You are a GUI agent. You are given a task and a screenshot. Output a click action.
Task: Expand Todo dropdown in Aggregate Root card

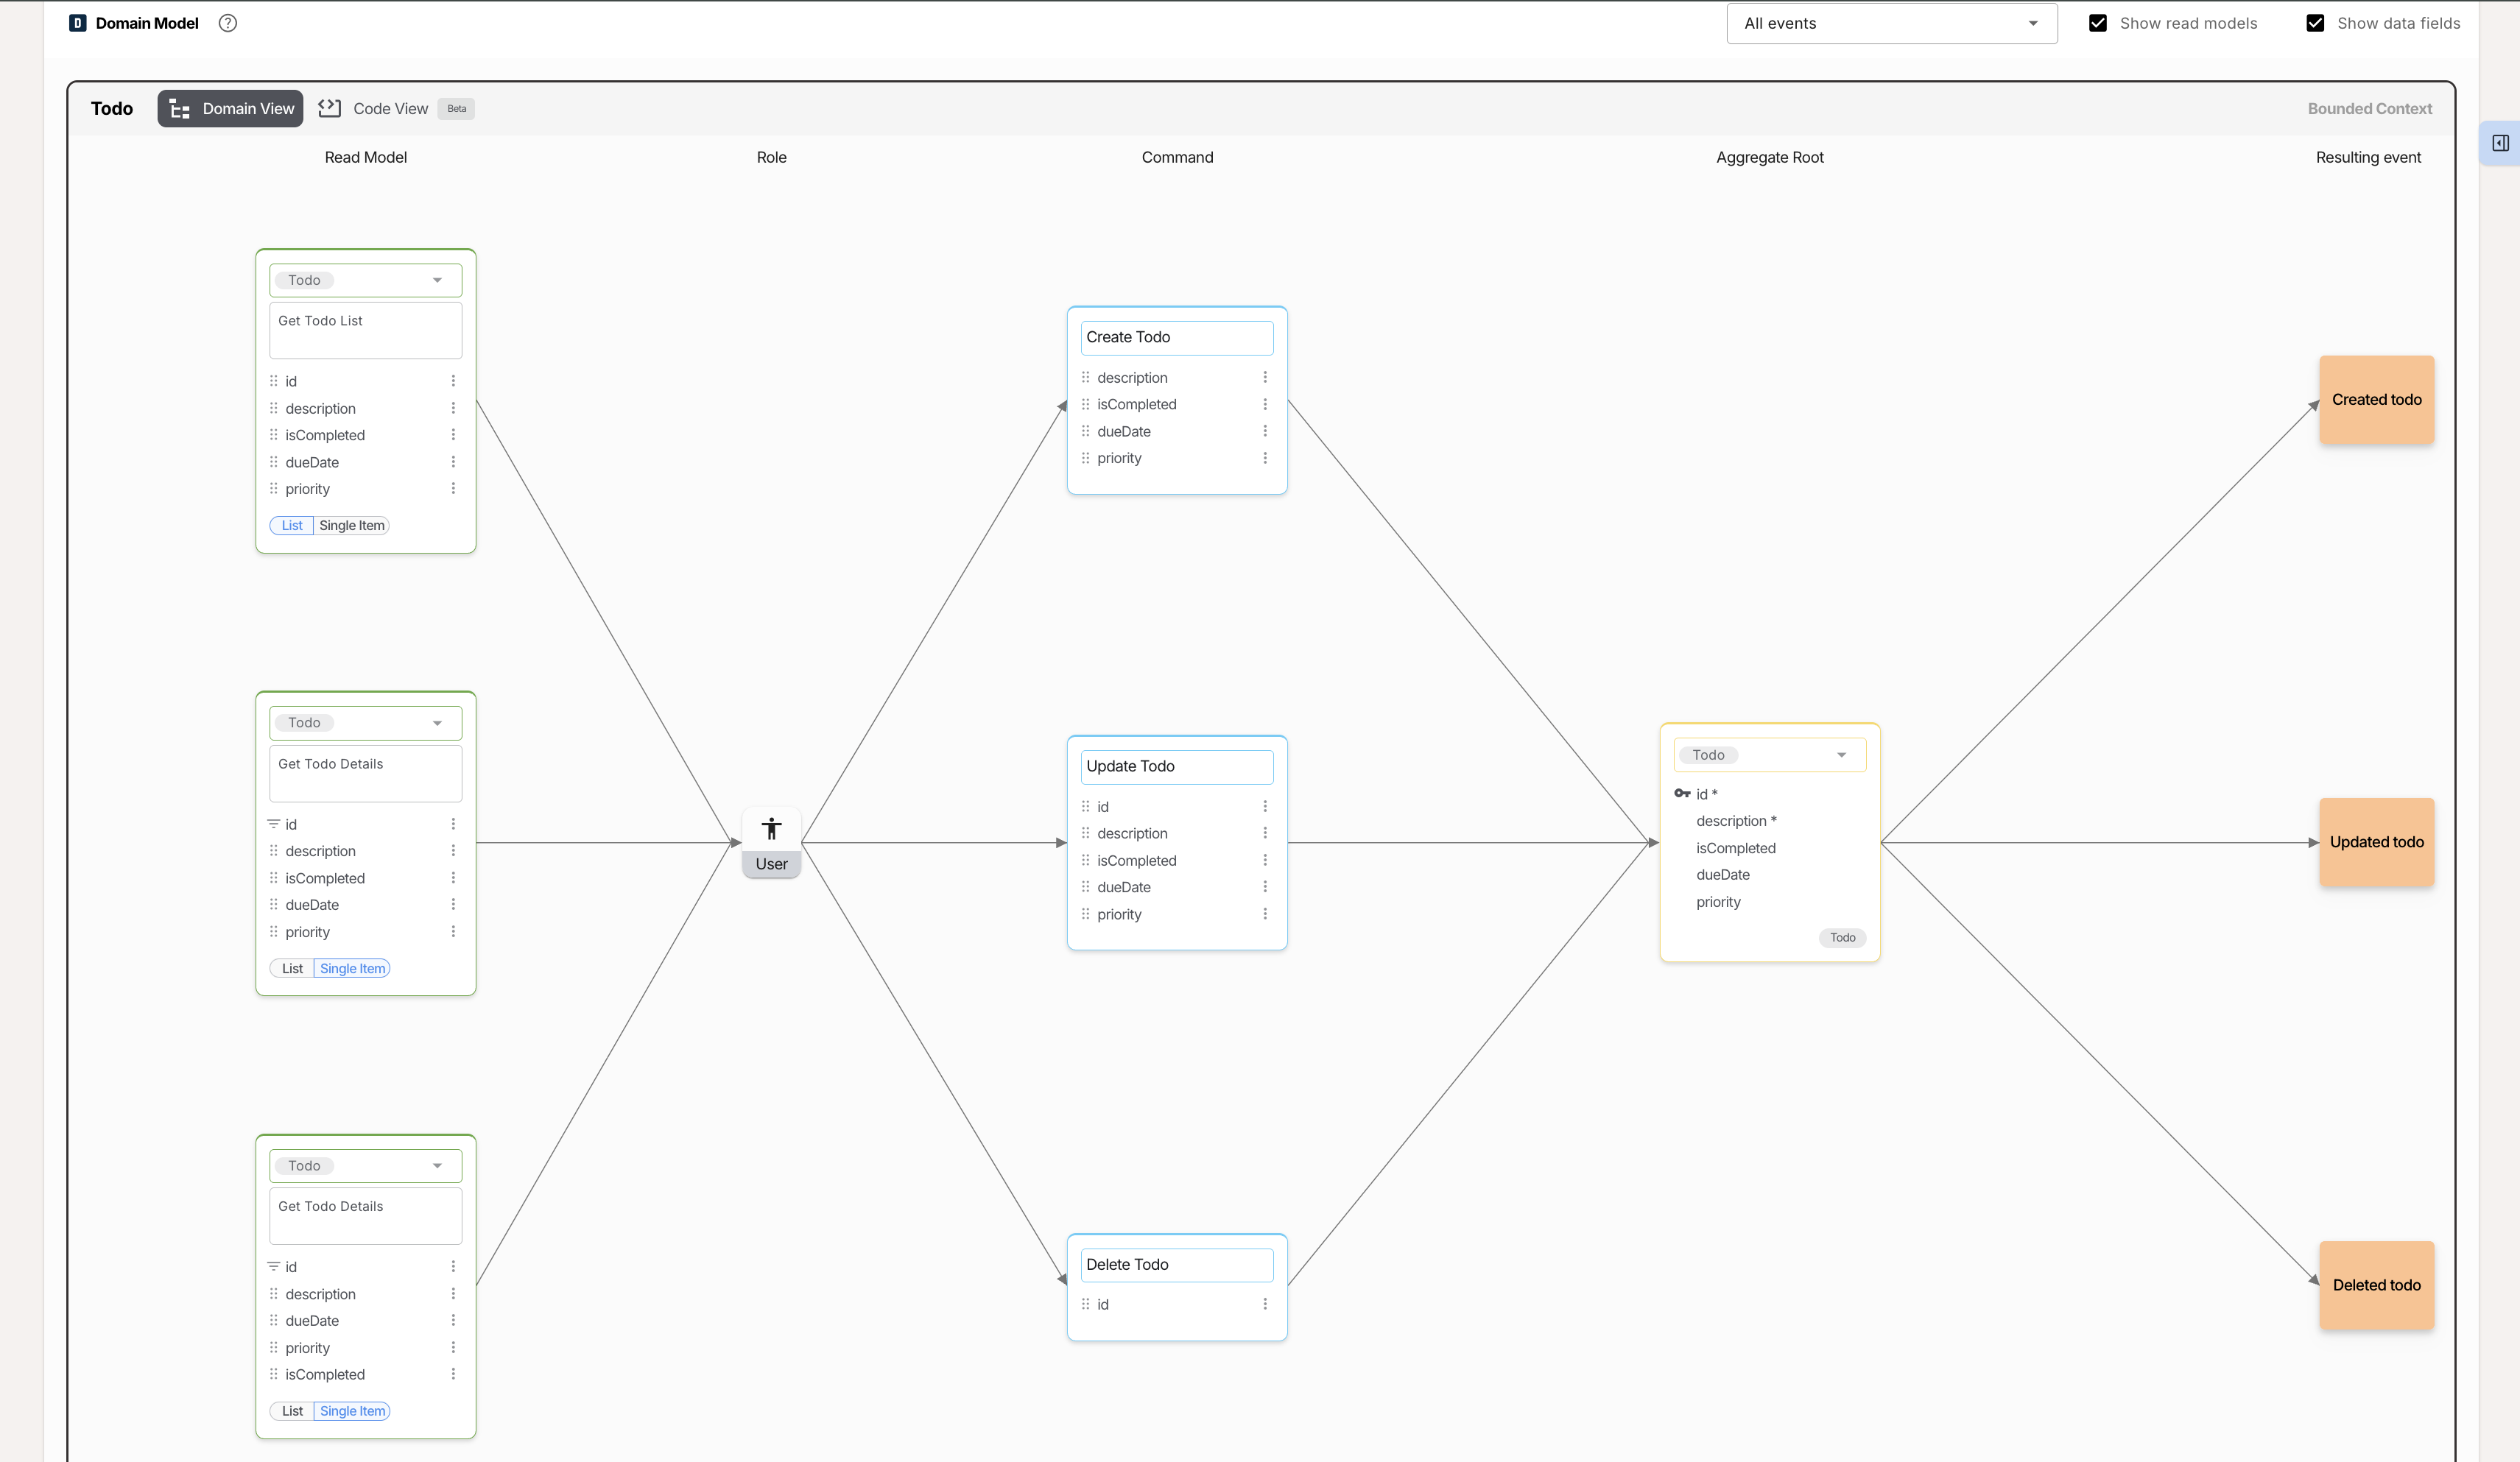[1841, 755]
